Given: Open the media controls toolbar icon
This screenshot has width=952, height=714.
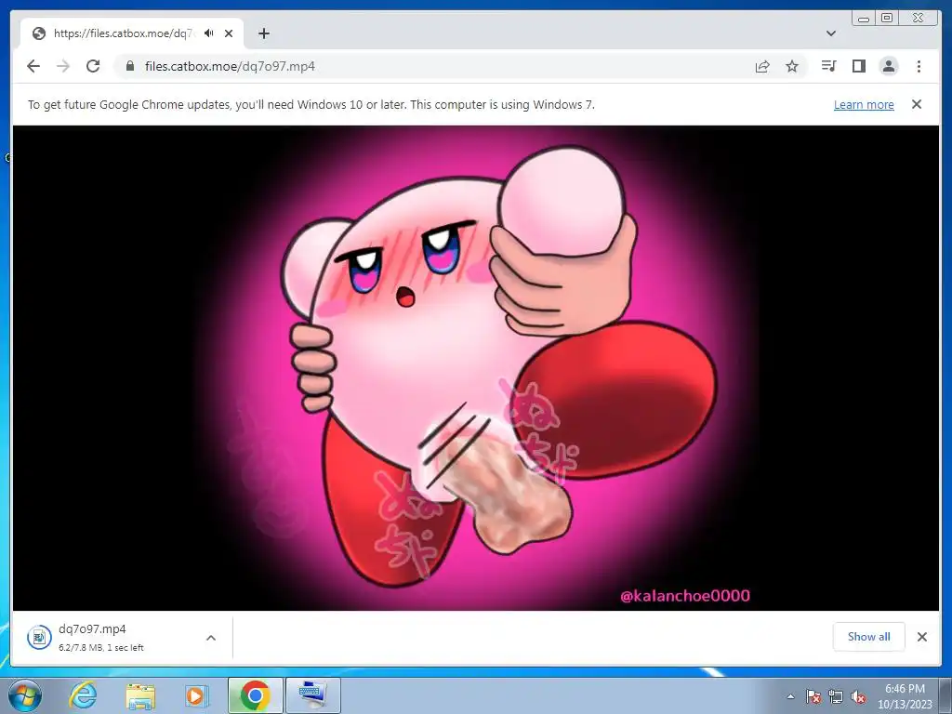Looking at the screenshot, I should point(828,66).
